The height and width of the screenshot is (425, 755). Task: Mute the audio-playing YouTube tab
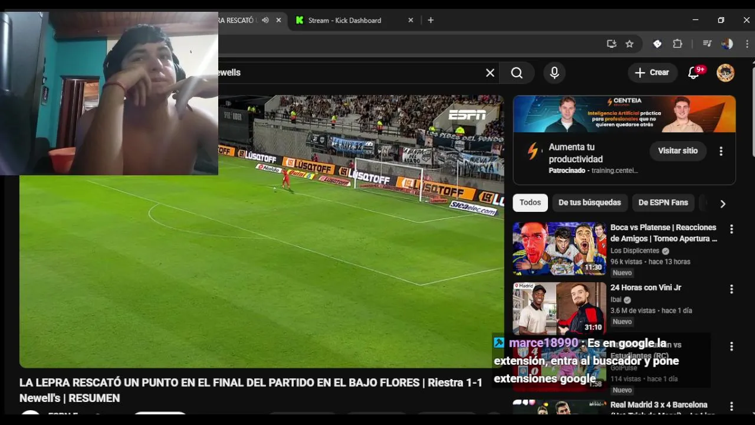[x=265, y=20]
